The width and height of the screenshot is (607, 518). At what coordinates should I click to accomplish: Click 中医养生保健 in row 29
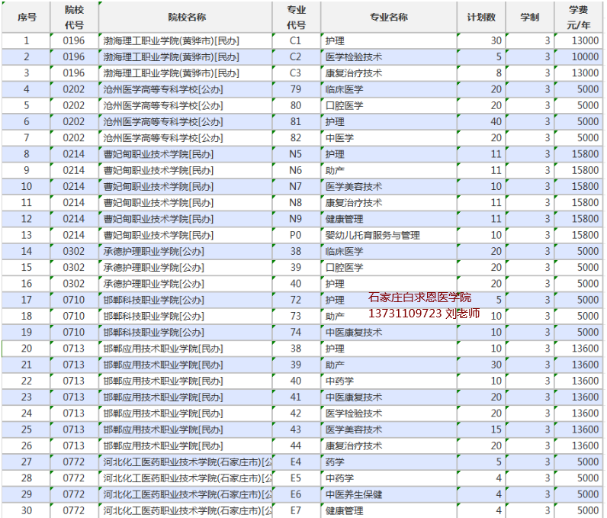(354, 494)
